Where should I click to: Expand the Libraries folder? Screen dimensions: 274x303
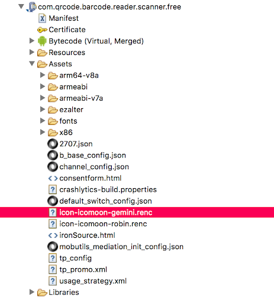coord(32,292)
